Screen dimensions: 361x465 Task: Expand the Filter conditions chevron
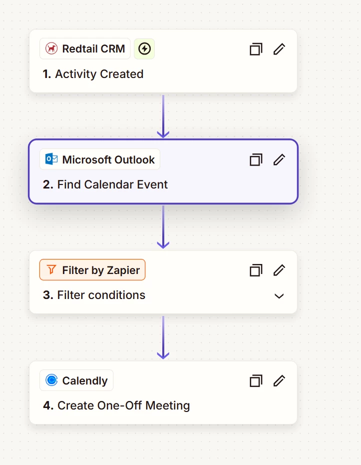pyautogui.click(x=279, y=295)
